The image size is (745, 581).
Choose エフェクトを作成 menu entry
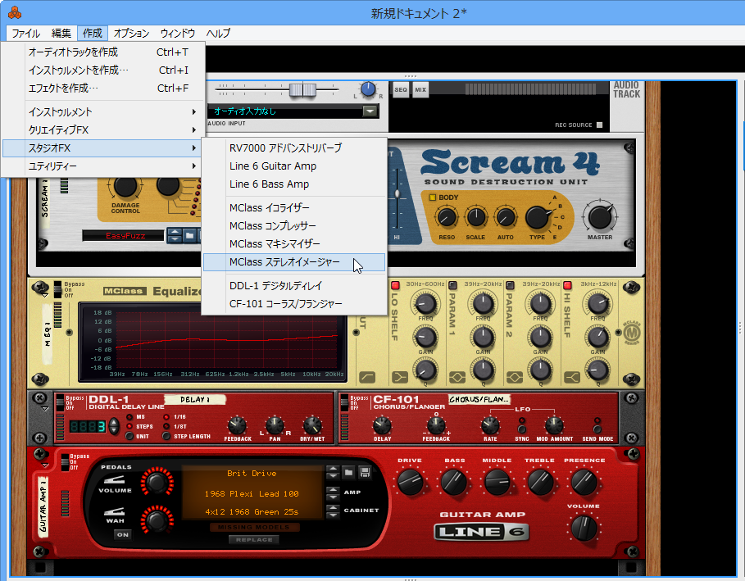[103, 89]
